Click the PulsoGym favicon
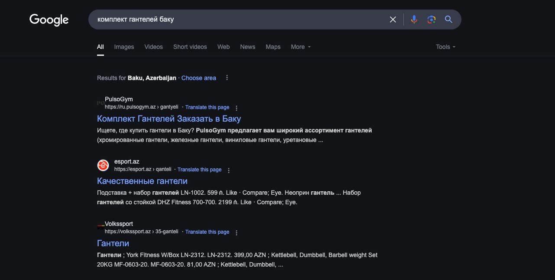 [x=101, y=103]
